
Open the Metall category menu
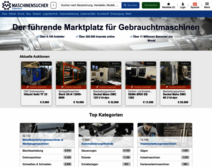coord(13,14)
